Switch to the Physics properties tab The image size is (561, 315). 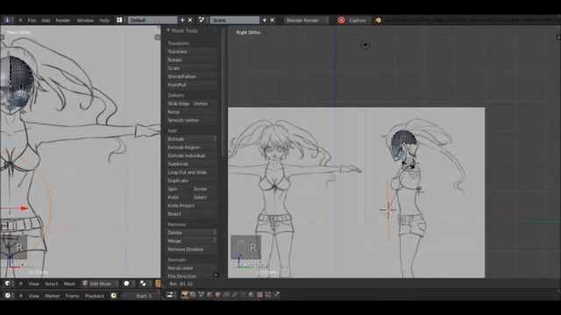[277, 295]
